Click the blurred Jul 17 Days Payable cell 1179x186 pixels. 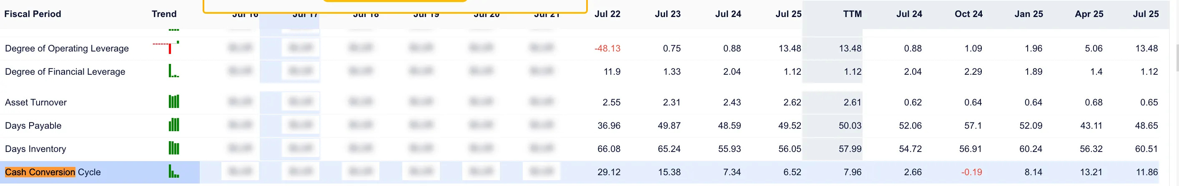coord(301,125)
